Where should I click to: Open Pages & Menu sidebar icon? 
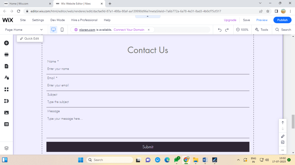[6, 66]
